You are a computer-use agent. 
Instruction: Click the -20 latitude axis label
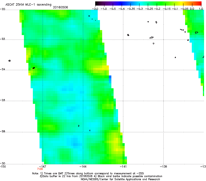pos(3,9)
